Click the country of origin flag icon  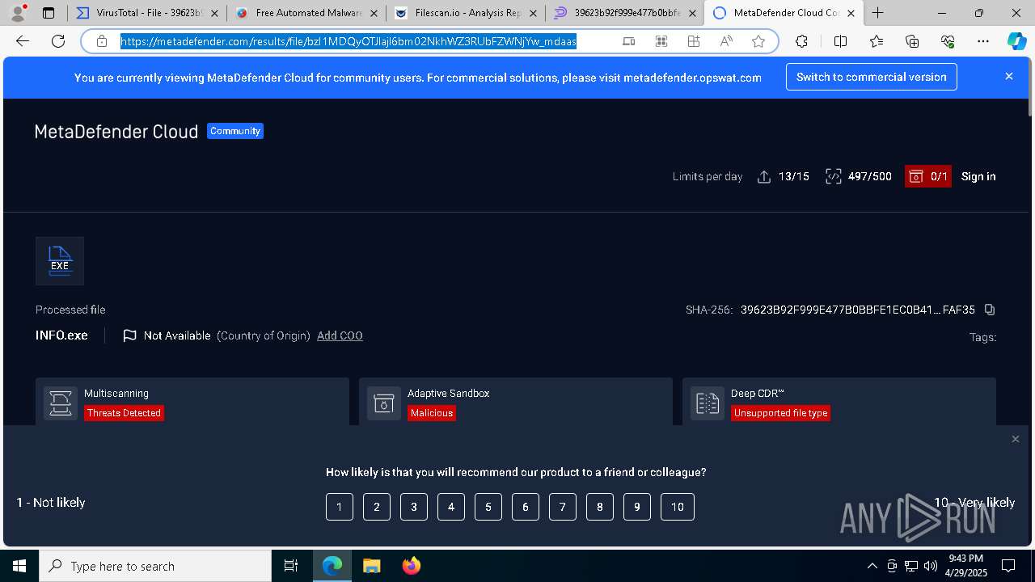click(129, 335)
